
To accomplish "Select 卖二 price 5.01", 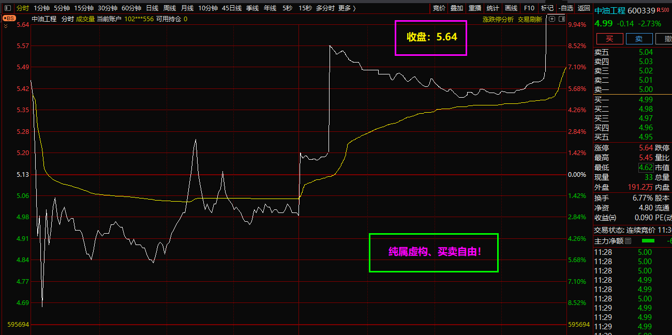I will (646, 80).
